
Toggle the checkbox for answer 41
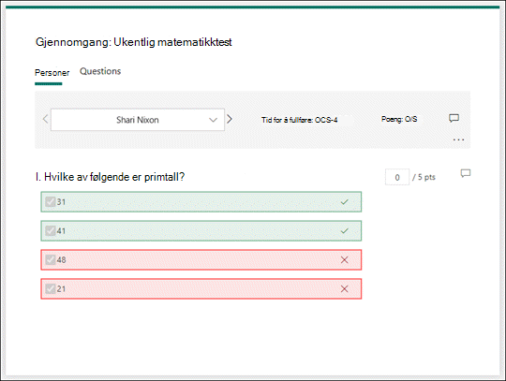(51, 231)
